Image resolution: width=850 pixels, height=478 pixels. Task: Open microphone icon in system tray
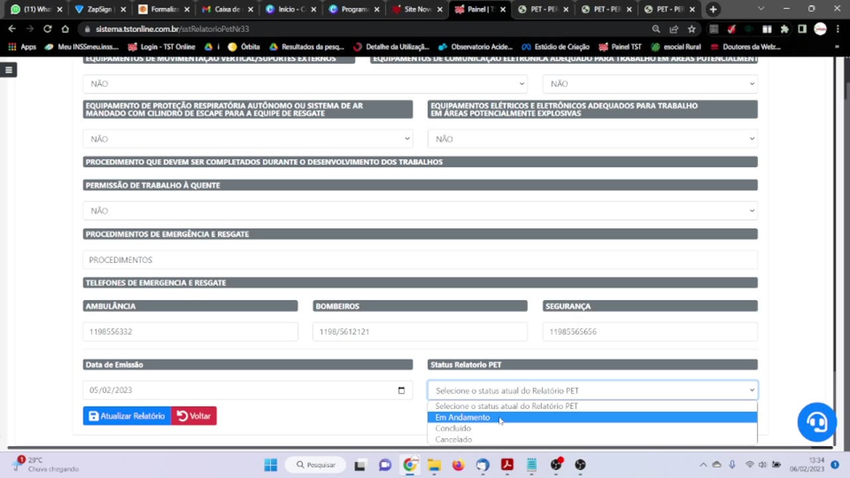[732, 465]
